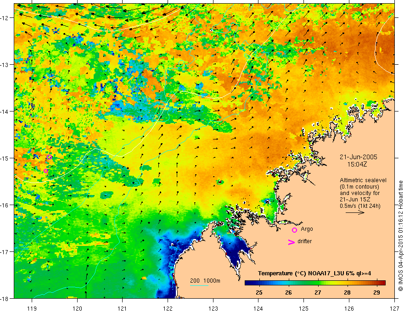The width and height of the screenshot is (404, 312).
Task: Click the longitude axis label '124'
Action: click(x=258, y=308)
